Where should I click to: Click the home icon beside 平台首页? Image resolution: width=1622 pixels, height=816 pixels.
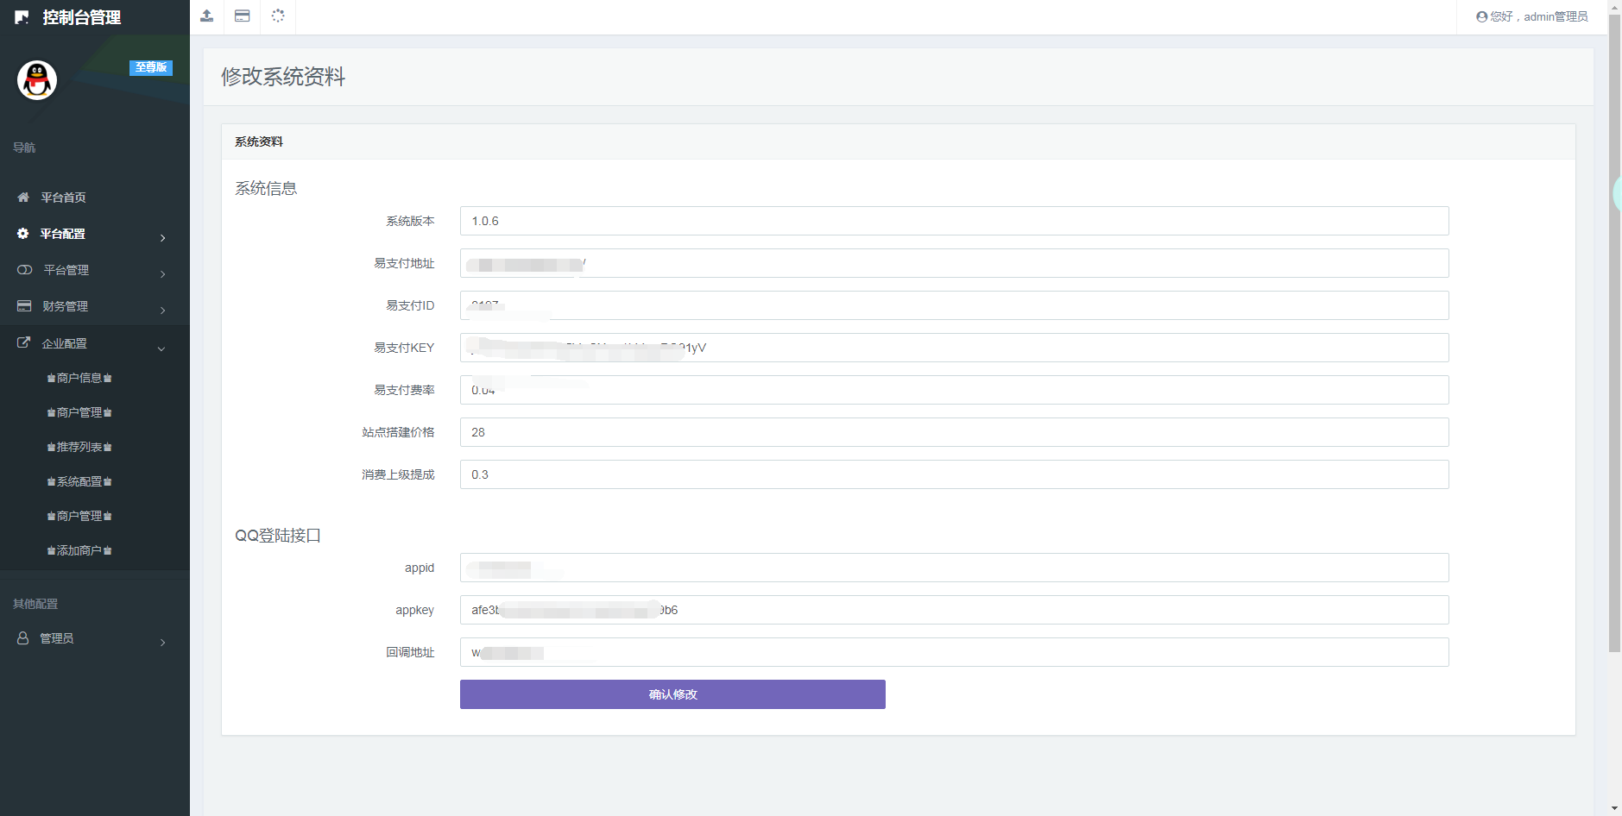click(23, 198)
